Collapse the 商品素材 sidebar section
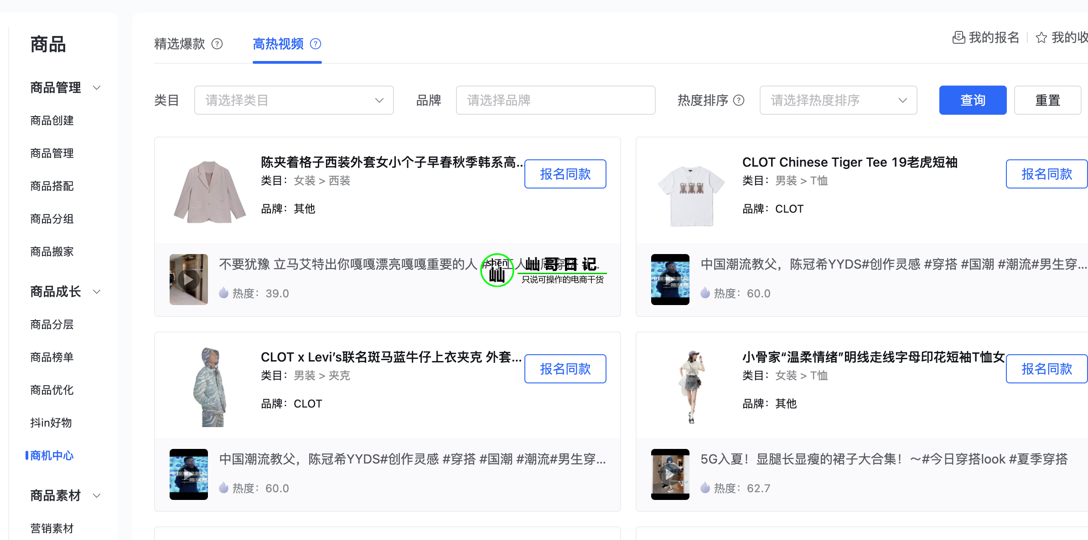Screen dimensions: 1088x540 click(x=97, y=495)
